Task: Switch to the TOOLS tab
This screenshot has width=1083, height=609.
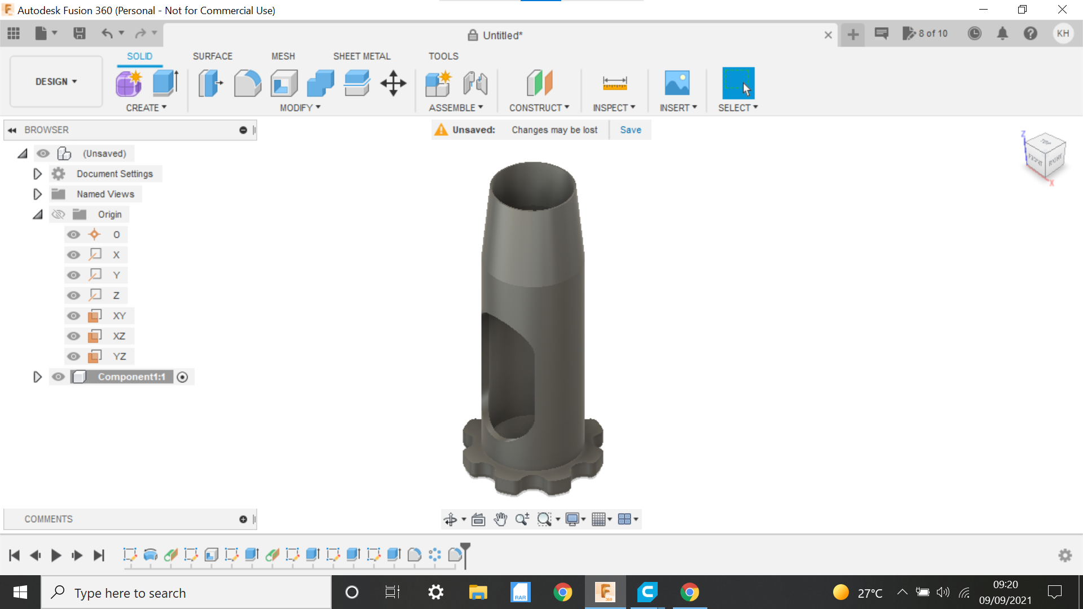Action: tap(443, 56)
